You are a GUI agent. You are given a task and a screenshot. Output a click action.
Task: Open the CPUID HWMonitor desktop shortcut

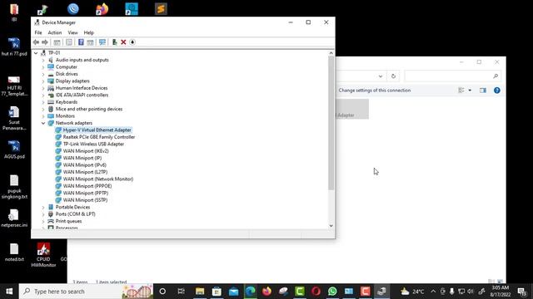(x=43, y=255)
